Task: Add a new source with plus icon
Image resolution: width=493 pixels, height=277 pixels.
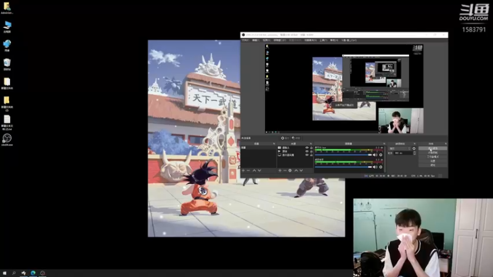Action: (280, 171)
